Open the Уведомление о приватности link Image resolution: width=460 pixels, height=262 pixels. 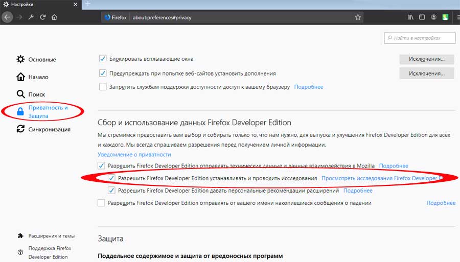point(134,154)
